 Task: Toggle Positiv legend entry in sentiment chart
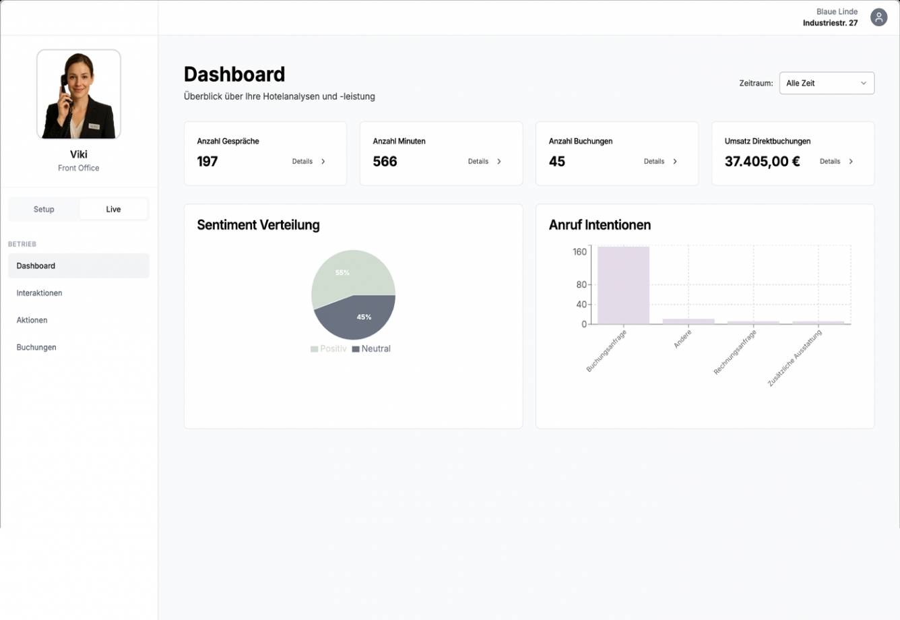329,349
